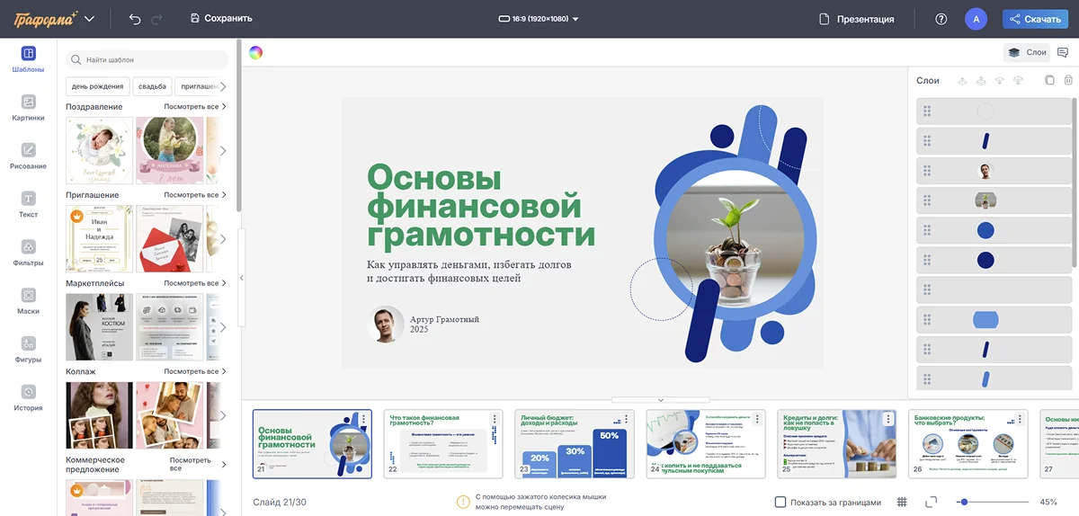1079x516 pixels.
Task: Duplicate the layer with the copy icon
Action: point(1049,80)
